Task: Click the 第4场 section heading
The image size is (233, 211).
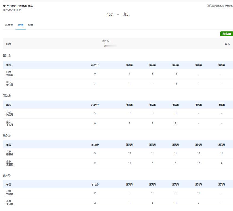Action: (7, 175)
